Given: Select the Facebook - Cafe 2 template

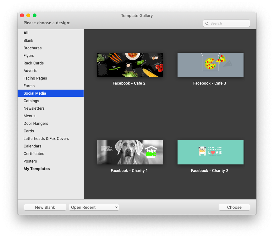Looking at the screenshot, I should [x=130, y=65].
